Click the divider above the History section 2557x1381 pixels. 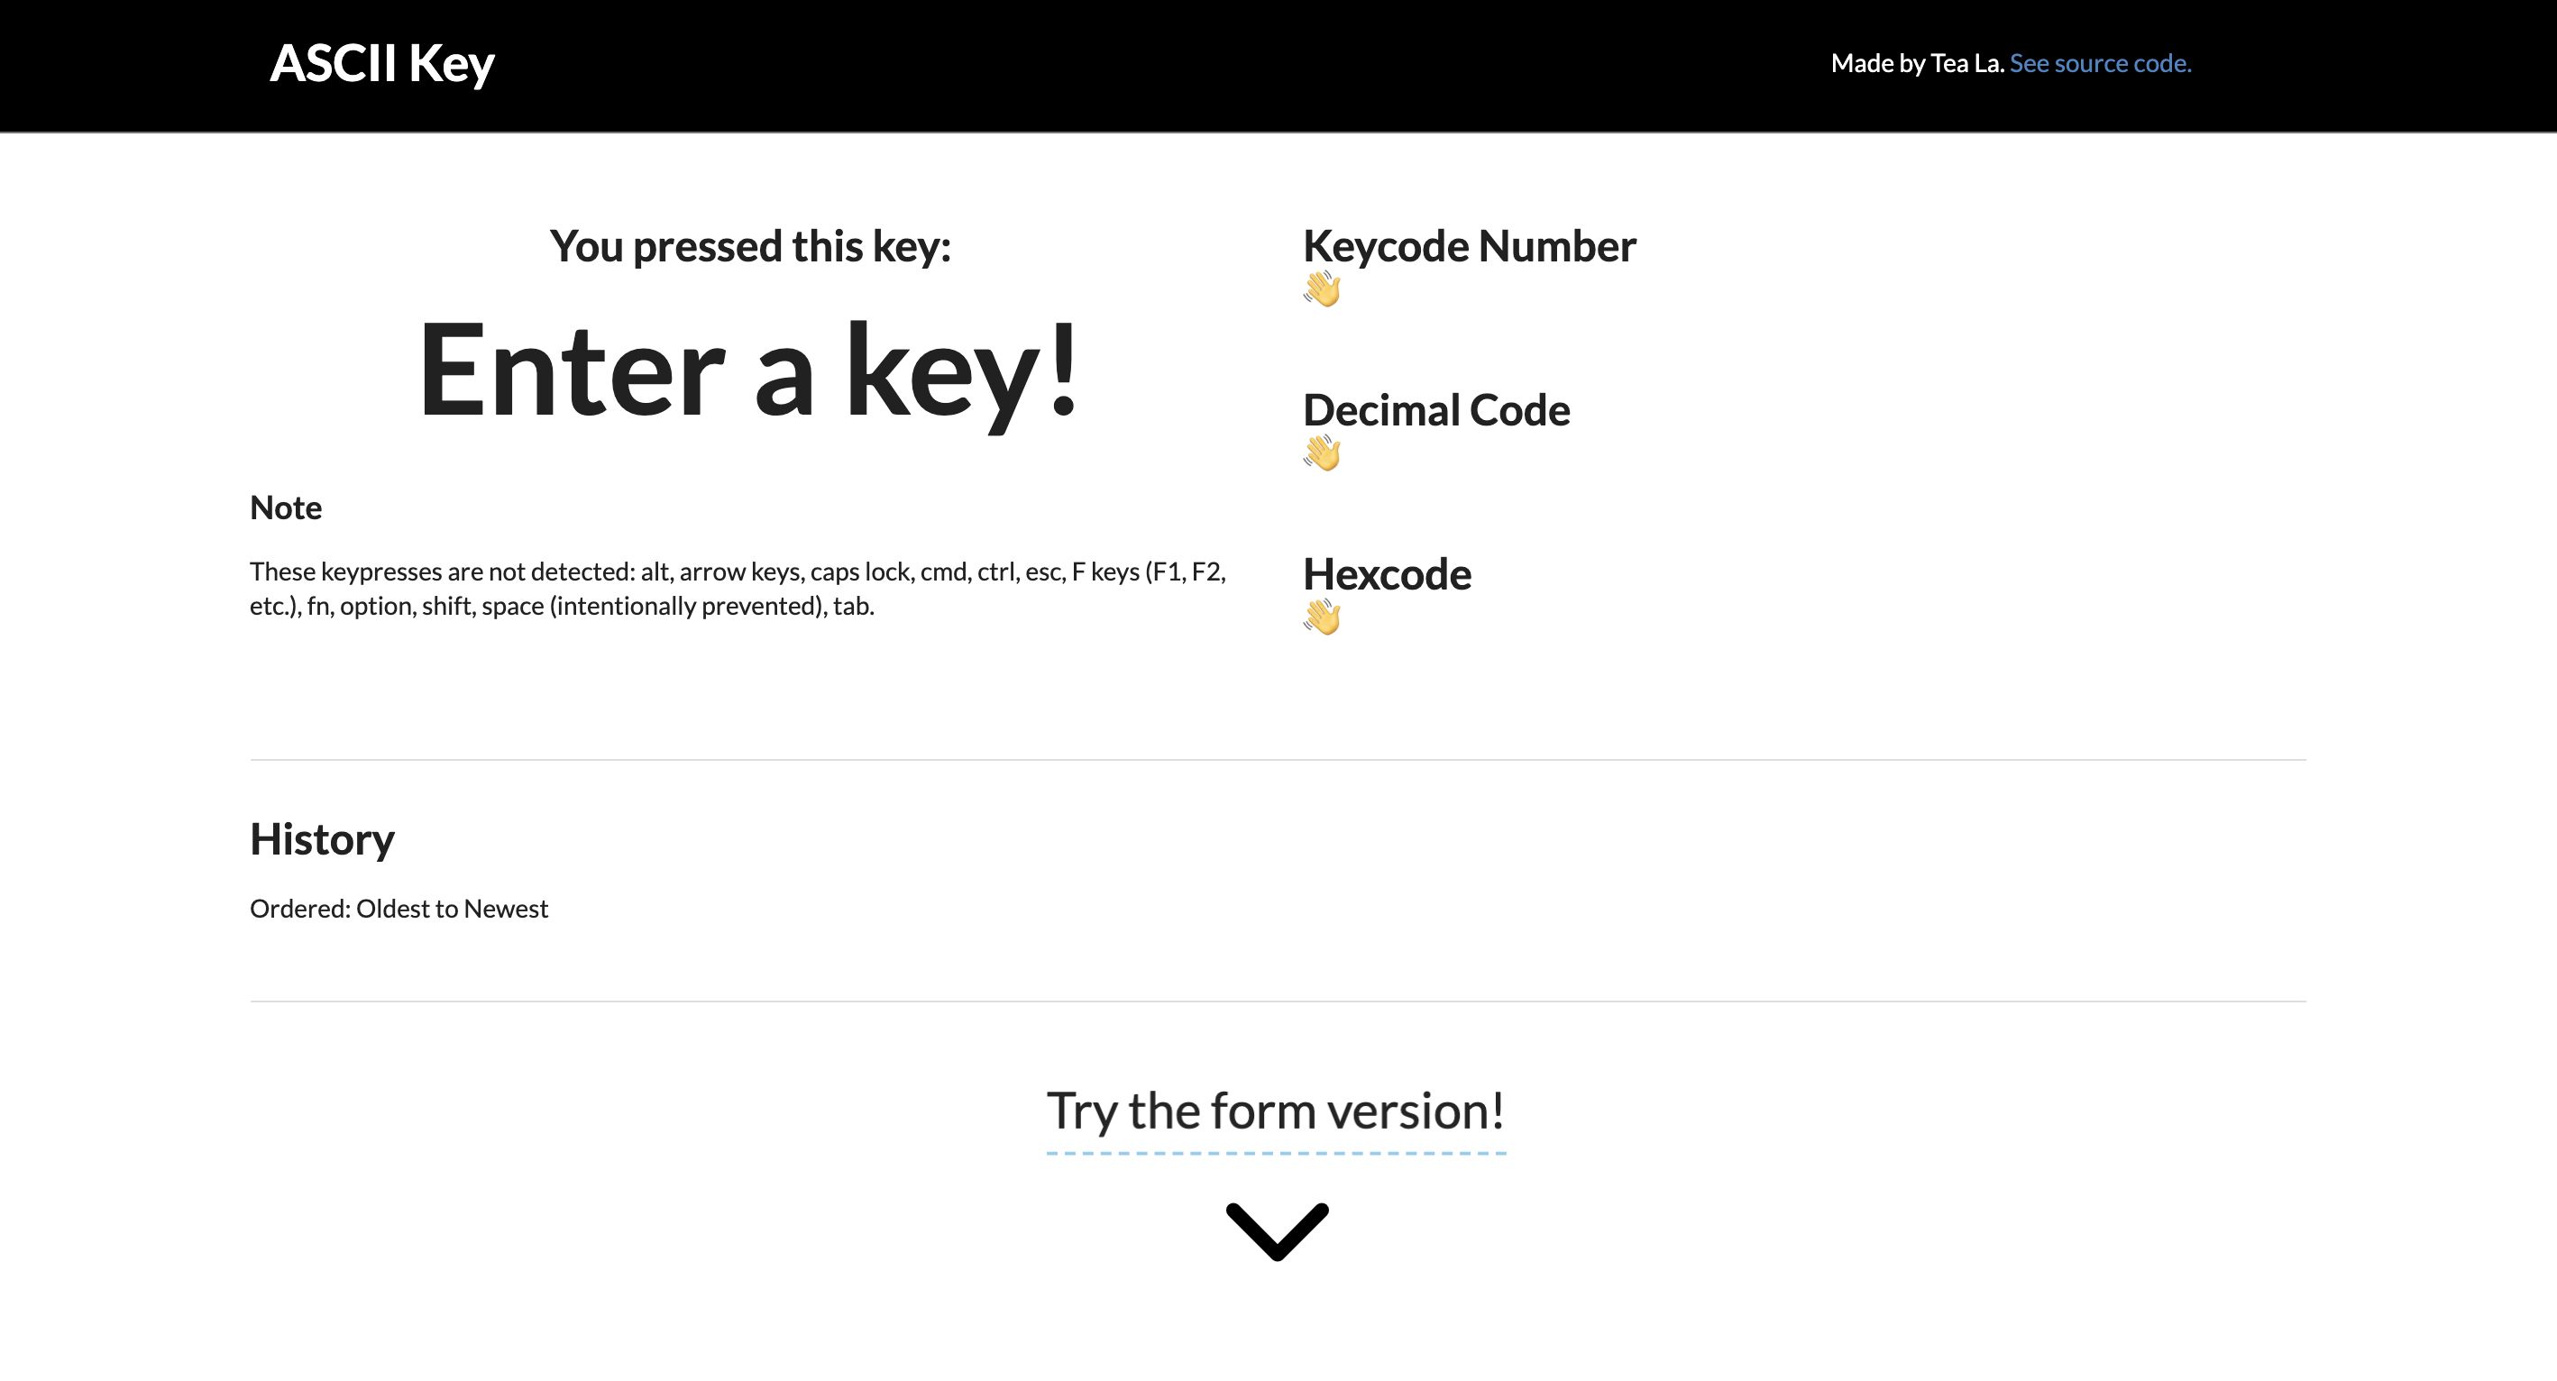click(1278, 759)
